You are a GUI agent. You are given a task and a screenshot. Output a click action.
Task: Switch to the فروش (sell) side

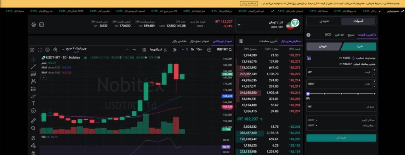click(x=323, y=47)
